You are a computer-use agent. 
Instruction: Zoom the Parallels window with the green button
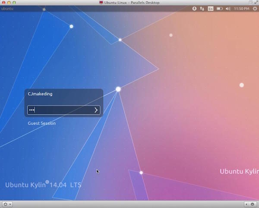coord(14,3)
